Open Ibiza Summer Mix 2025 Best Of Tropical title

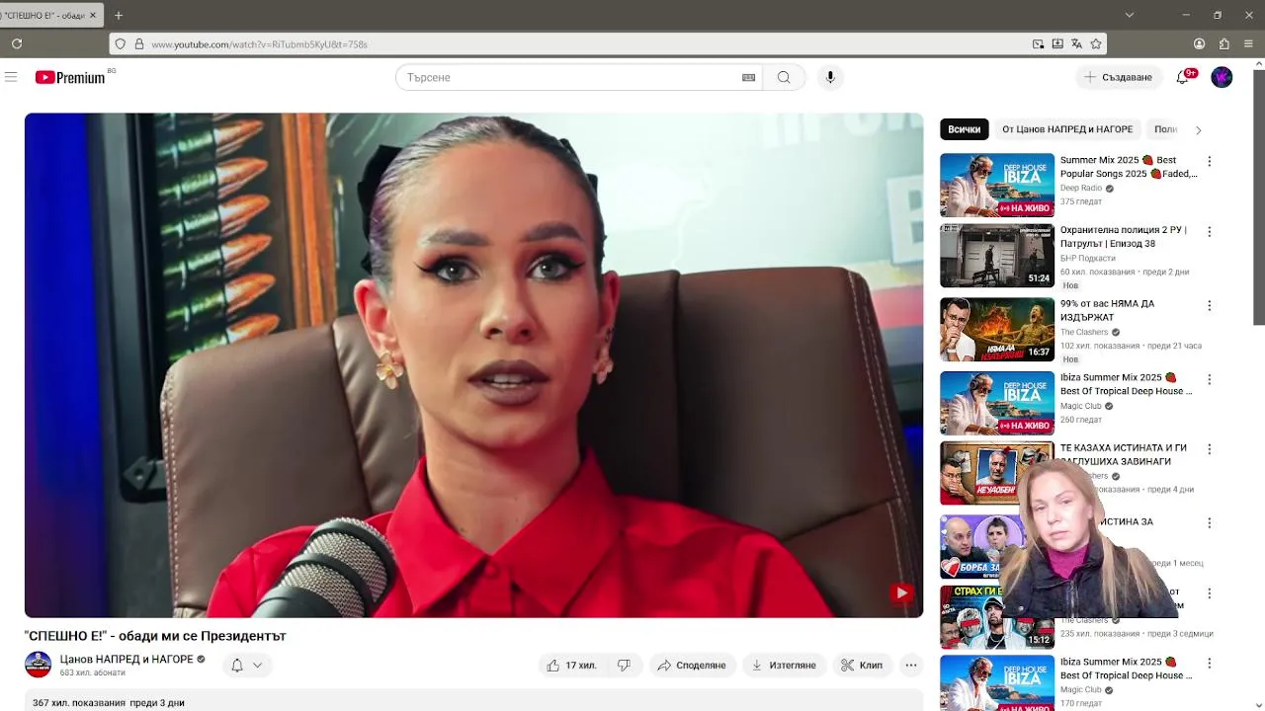point(1126,384)
